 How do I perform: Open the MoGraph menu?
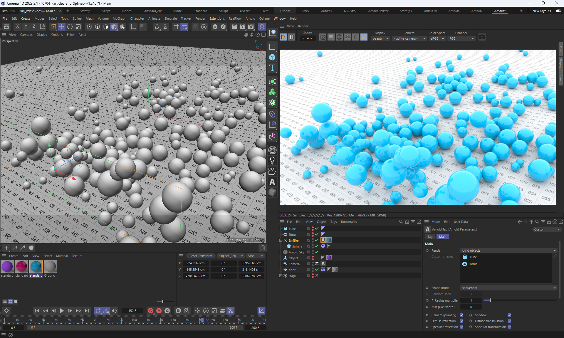[x=119, y=19]
